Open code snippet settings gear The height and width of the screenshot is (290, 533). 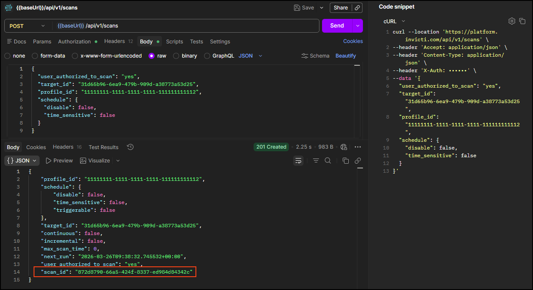click(511, 21)
